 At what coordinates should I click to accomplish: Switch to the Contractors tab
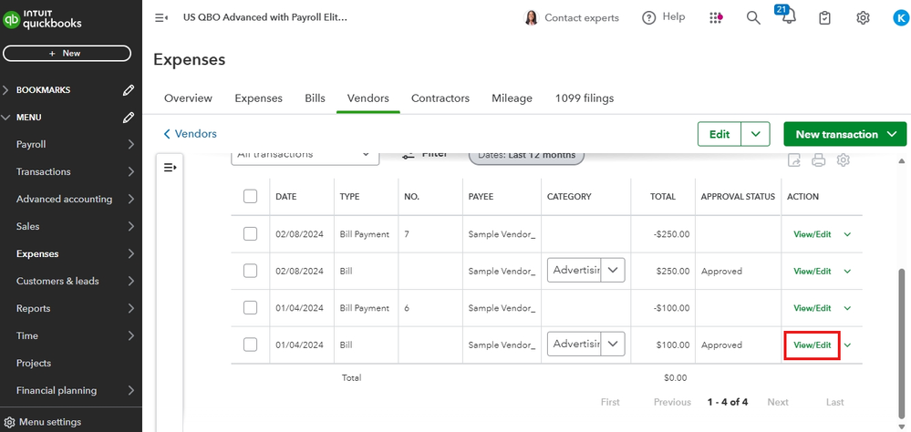pyautogui.click(x=440, y=98)
